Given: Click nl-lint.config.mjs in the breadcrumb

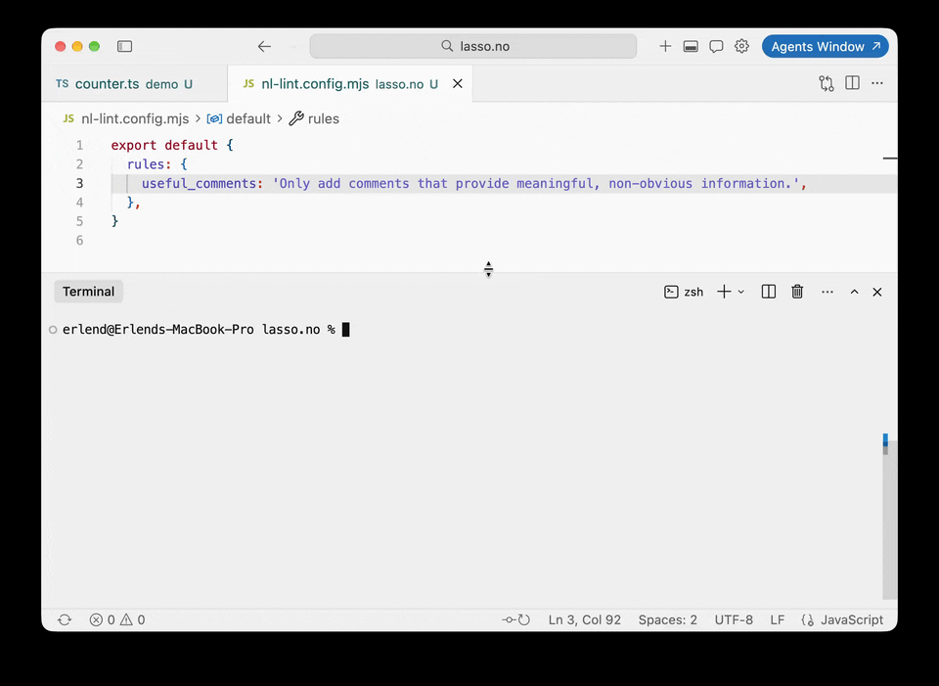Looking at the screenshot, I should tap(135, 118).
